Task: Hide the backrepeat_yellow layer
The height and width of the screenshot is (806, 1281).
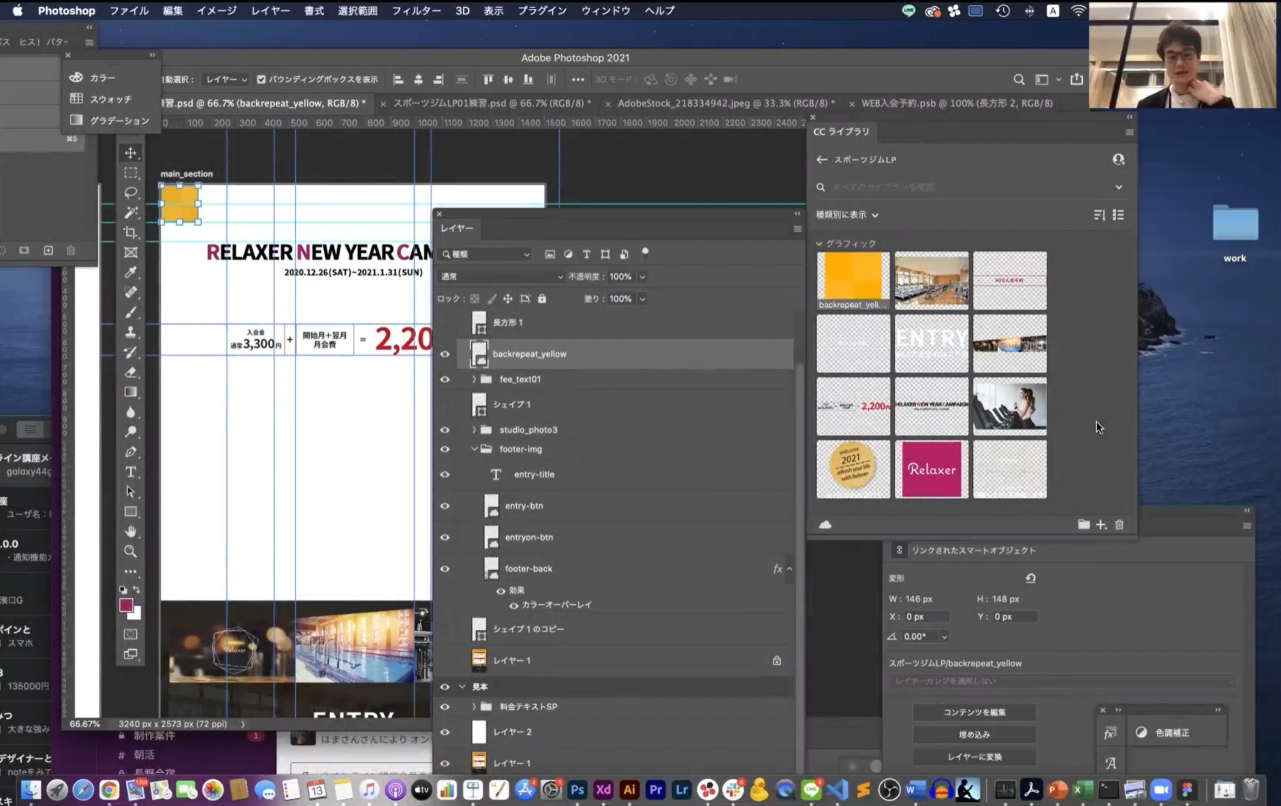Action: 445,354
